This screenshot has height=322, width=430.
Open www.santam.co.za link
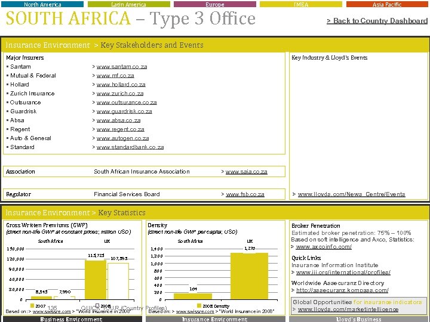[x=122, y=67]
